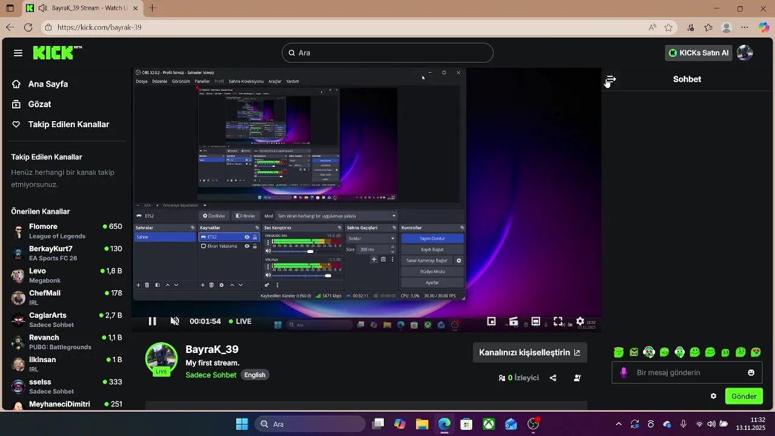Image resolution: width=775 pixels, height=436 pixels.
Task: Insert the heart-eyes chat emote
Action: click(756, 352)
